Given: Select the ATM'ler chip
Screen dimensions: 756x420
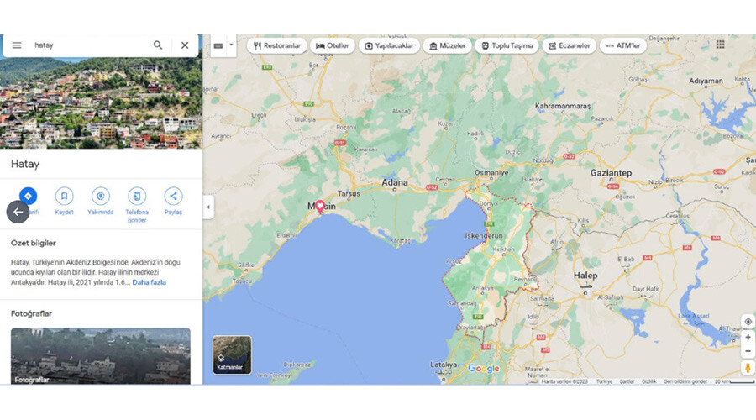Looking at the screenshot, I should (623, 46).
